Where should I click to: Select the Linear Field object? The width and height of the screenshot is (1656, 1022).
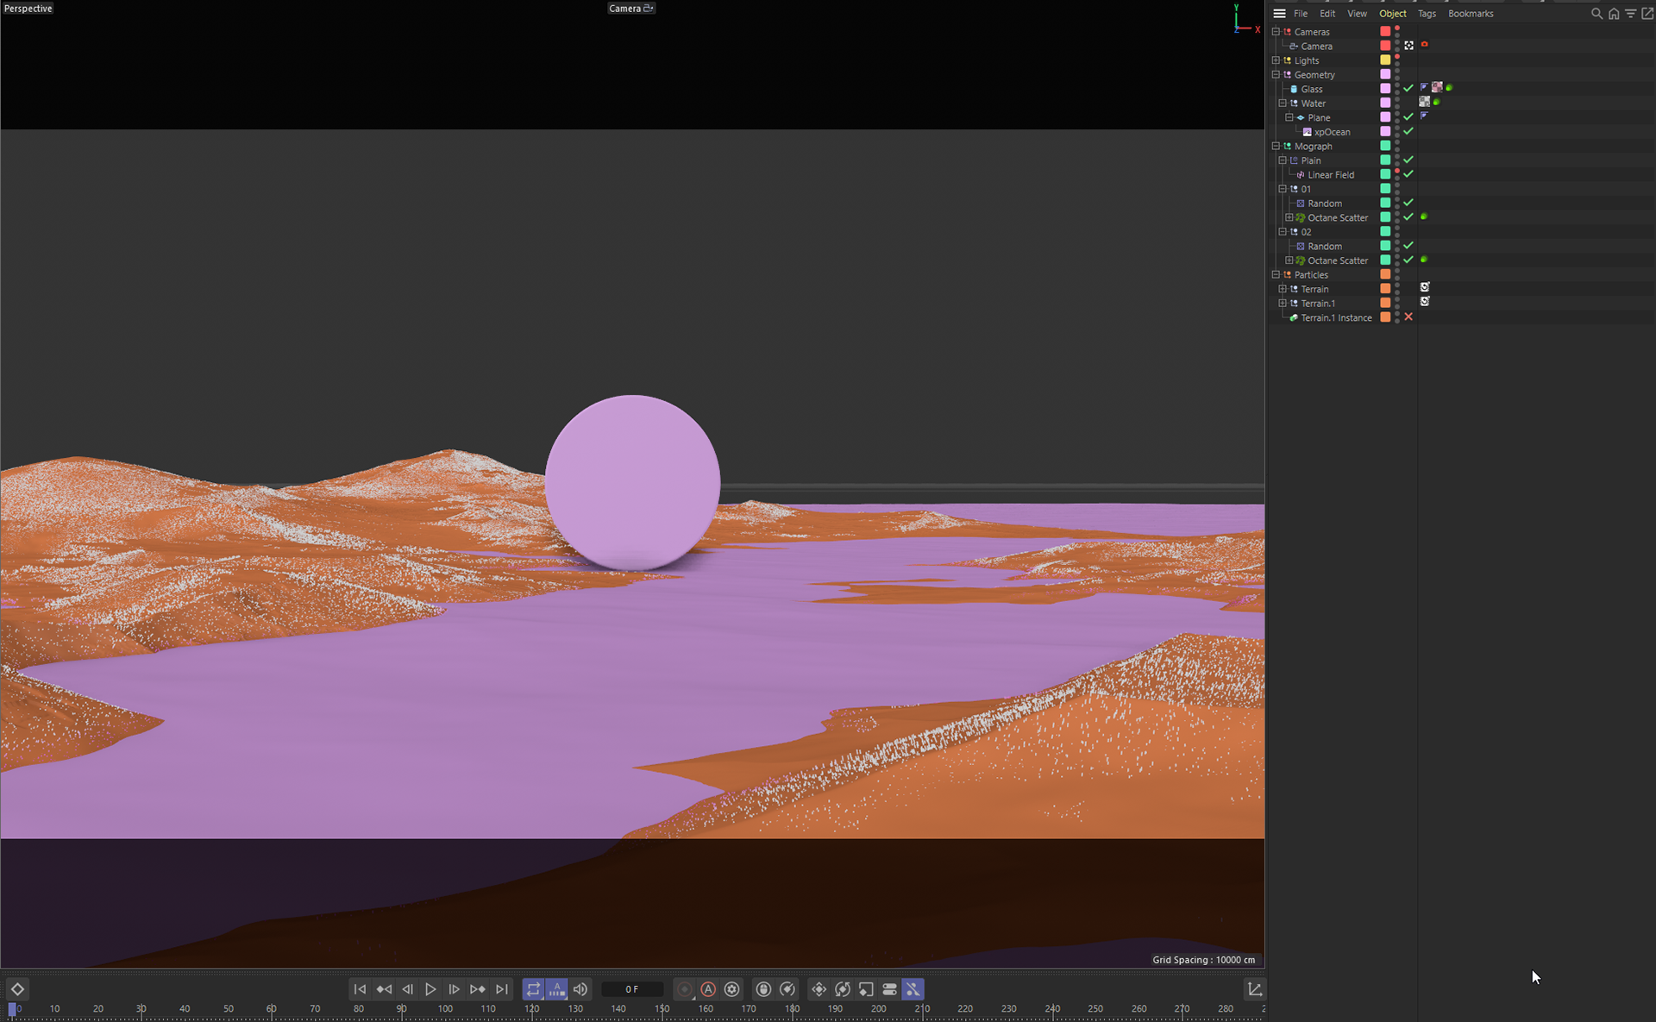[x=1331, y=174]
